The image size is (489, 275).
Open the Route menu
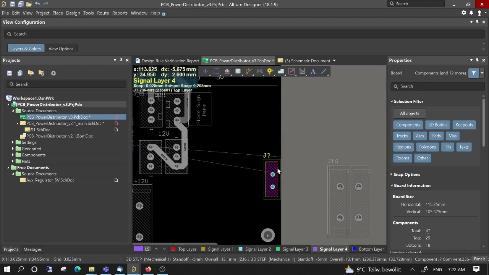(x=103, y=13)
